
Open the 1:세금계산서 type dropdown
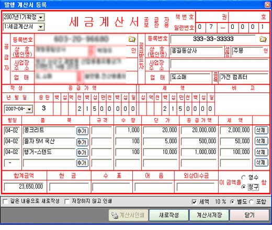click(x=41, y=27)
